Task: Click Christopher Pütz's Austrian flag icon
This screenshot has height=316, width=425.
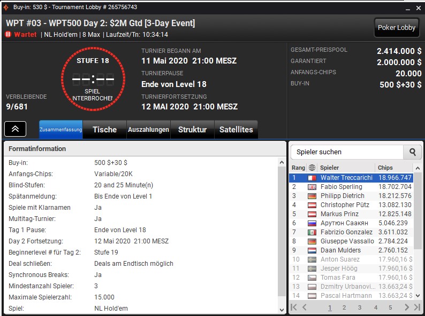Action: (312, 205)
